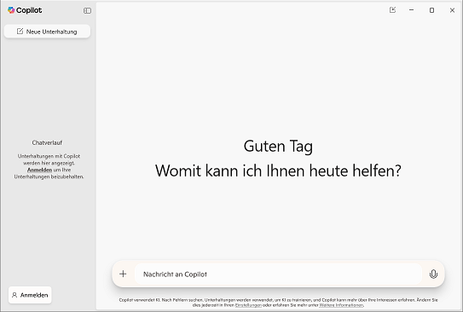
Task: Start a new chat via Neue Unterhaltung
Action: click(47, 32)
